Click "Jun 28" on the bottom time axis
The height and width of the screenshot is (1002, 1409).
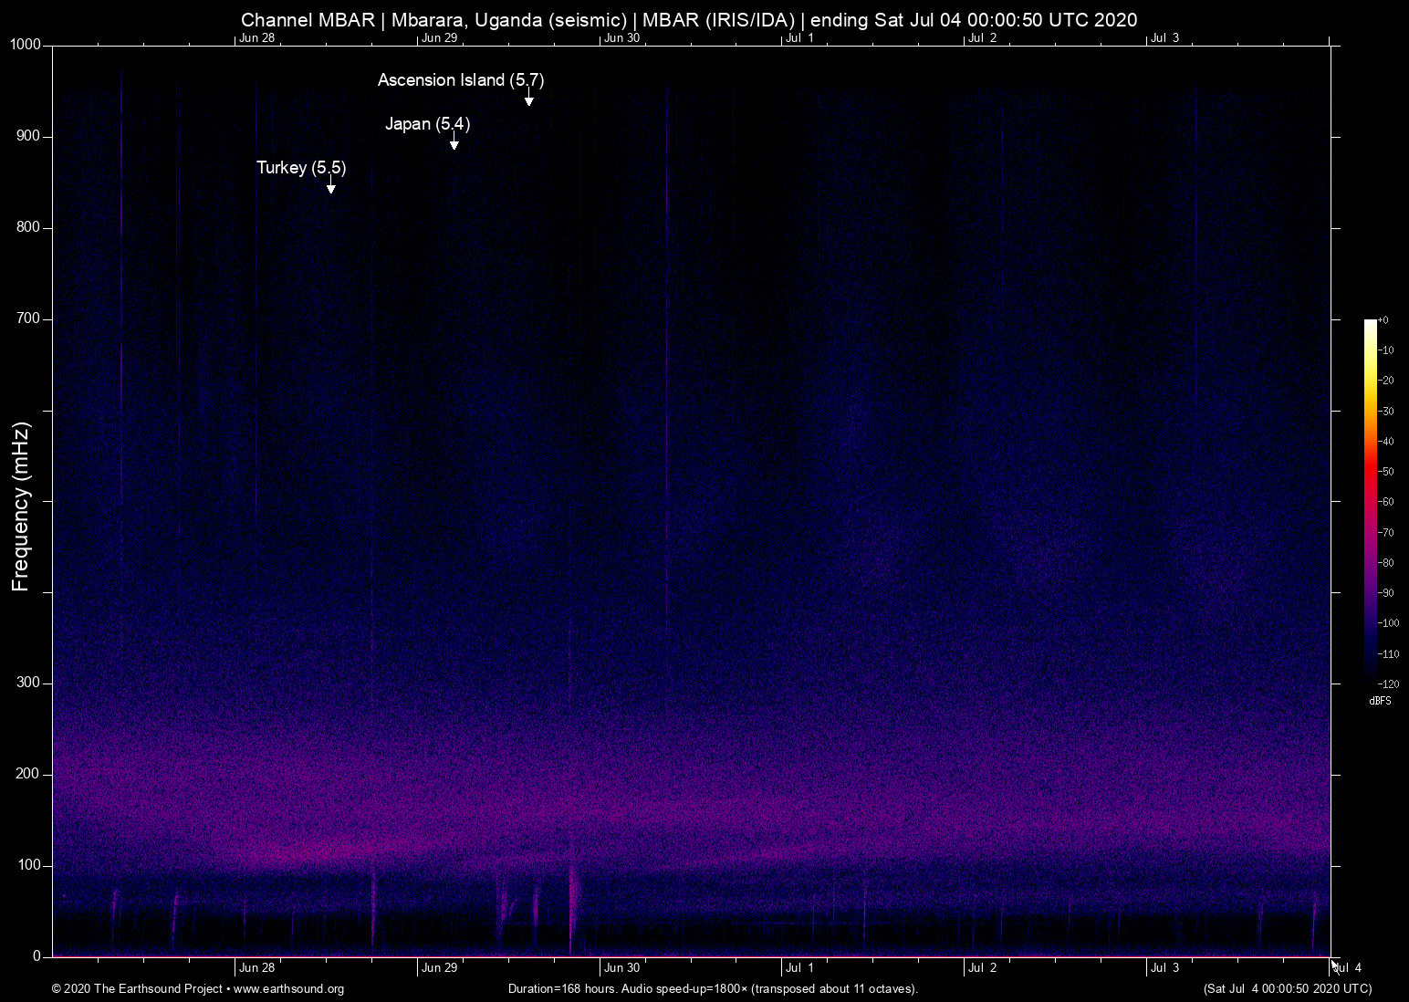point(256,968)
